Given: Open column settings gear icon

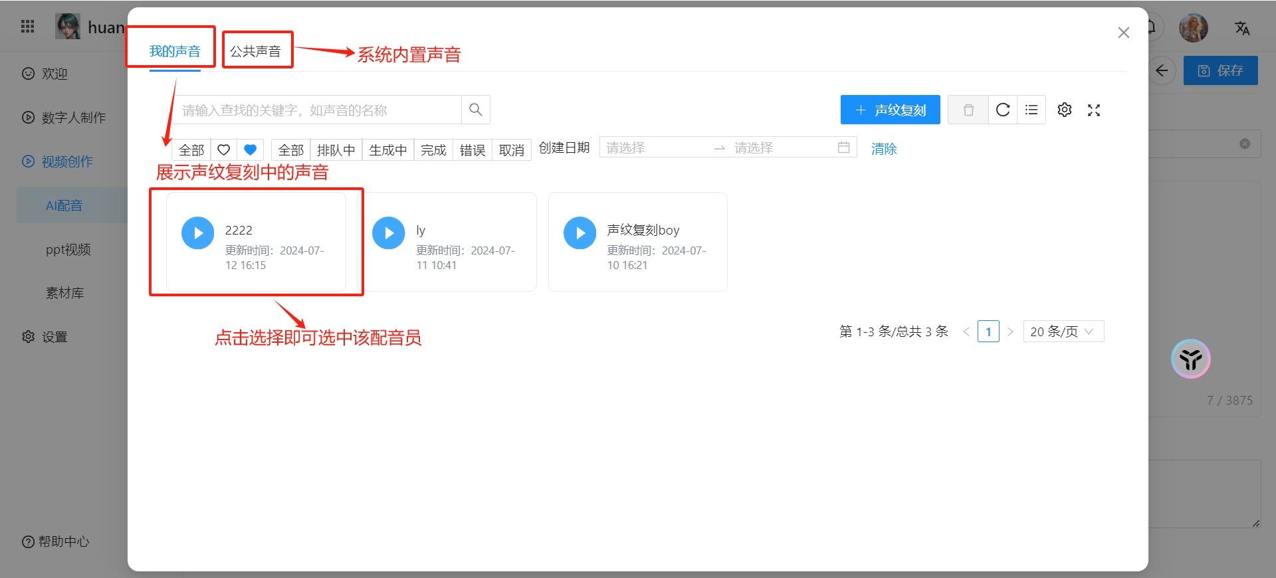Looking at the screenshot, I should (x=1065, y=110).
